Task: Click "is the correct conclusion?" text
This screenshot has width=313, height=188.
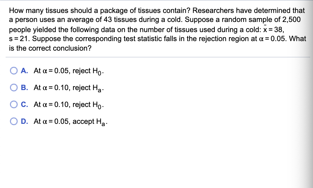Action: click(x=50, y=48)
